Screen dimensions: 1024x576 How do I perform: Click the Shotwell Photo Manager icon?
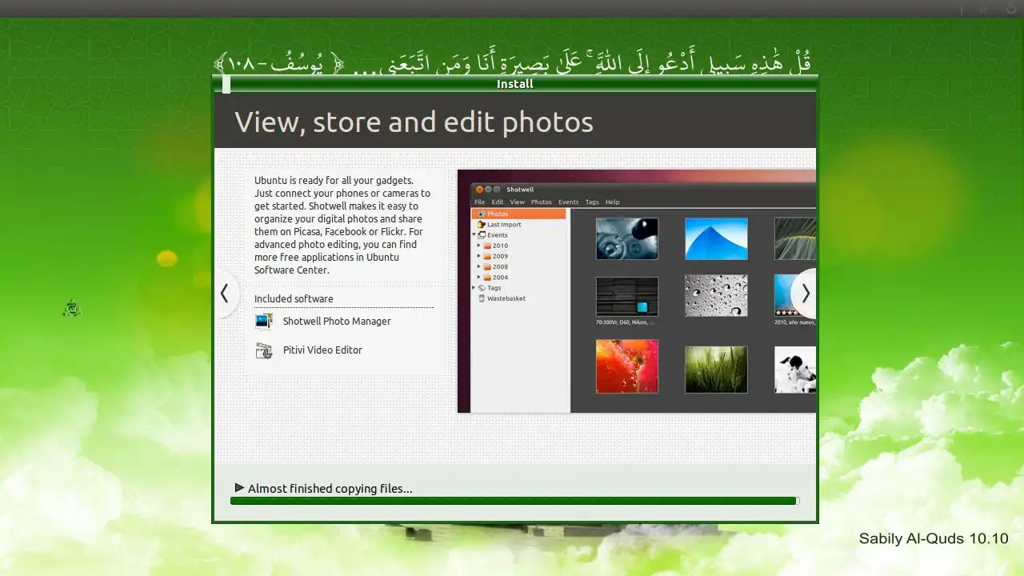pos(264,322)
